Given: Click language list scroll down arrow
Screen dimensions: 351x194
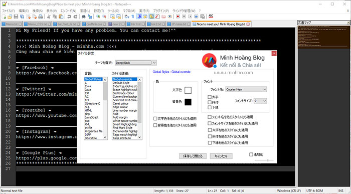Looking at the screenshot, I should pyautogui.click(x=105, y=138).
